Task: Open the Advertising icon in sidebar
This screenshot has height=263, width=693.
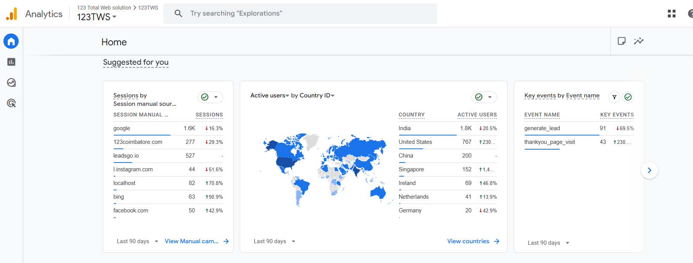Action: point(11,103)
